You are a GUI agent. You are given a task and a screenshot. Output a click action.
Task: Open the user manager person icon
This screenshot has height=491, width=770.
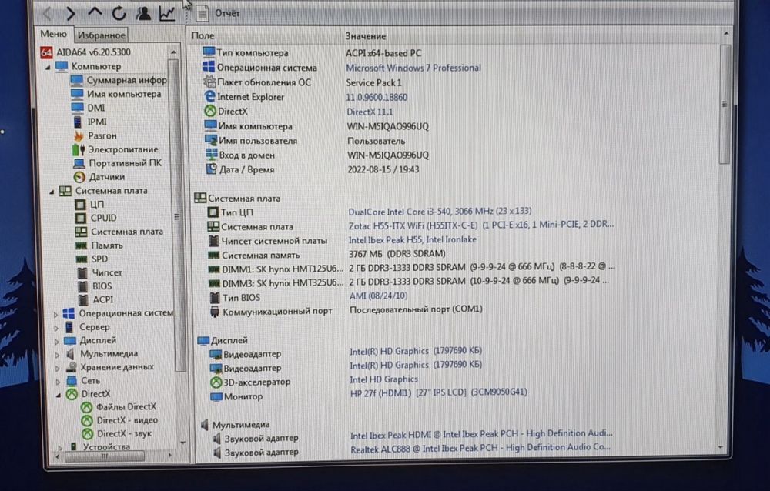point(143,13)
